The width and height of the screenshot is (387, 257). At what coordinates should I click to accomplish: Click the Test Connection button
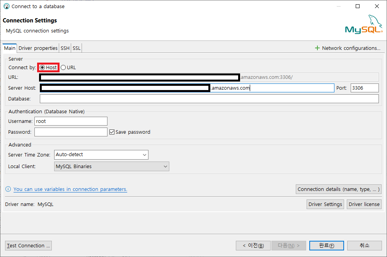click(28, 246)
